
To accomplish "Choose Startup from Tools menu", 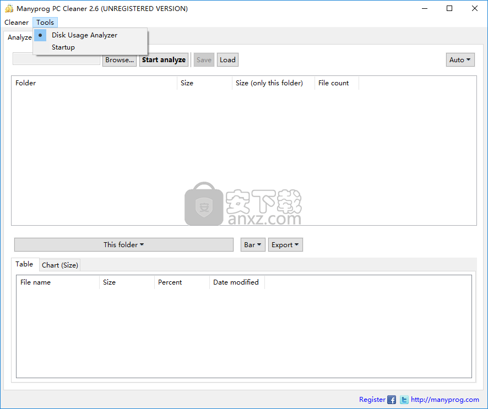I will tap(90, 47).
